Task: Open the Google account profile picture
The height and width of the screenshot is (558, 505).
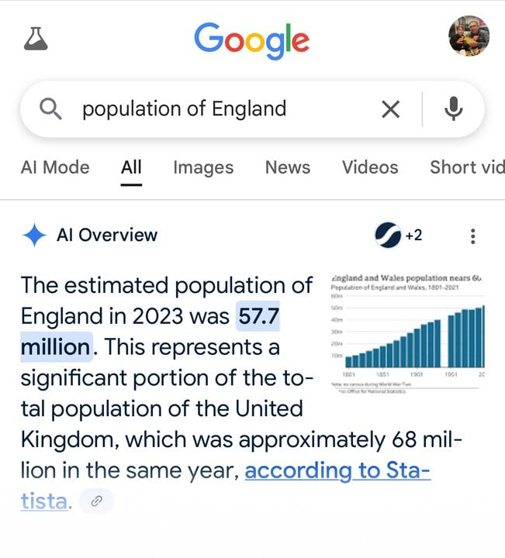Action: click(x=469, y=36)
